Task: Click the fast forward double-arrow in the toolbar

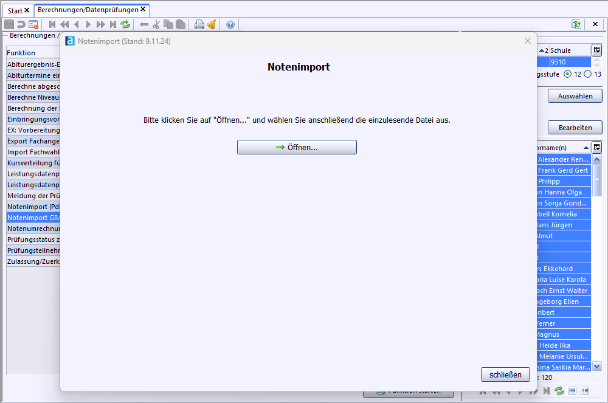Action: pyautogui.click(x=101, y=24)
